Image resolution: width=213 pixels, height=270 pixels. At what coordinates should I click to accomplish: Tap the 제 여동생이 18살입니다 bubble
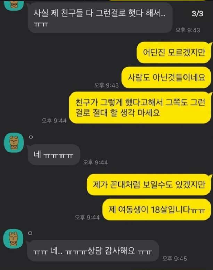coord(157,210)
